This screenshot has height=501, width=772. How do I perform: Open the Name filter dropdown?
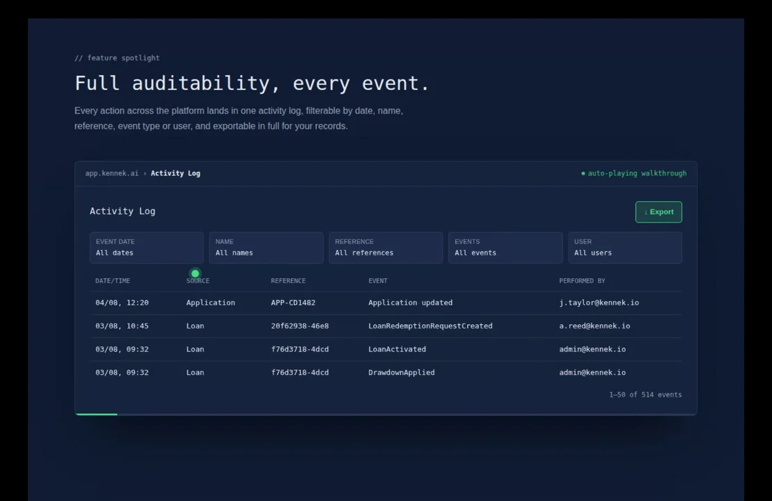266,248
